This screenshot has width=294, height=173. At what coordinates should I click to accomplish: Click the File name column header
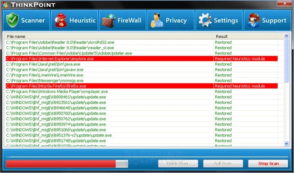click(x=109, y=37)
